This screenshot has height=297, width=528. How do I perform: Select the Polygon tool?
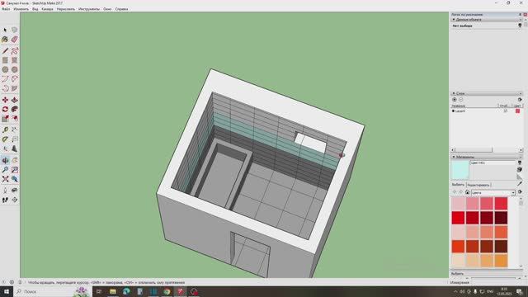click(x=15, y=69)
